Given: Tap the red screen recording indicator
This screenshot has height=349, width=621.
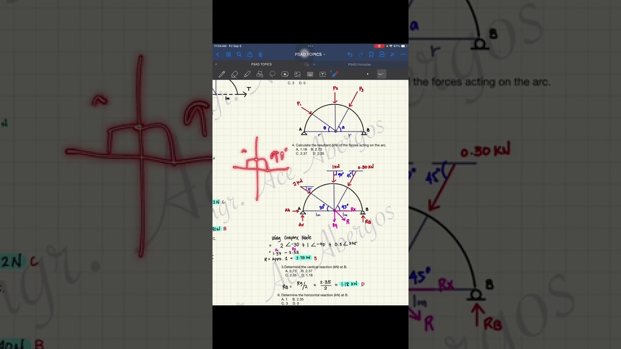Looking at the screenshot, I should [x=379, y=46].
